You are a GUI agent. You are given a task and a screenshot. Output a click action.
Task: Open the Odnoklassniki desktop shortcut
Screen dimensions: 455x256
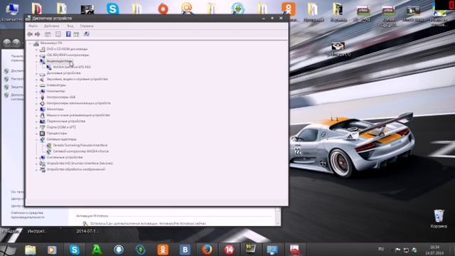(x=289, y=9)
